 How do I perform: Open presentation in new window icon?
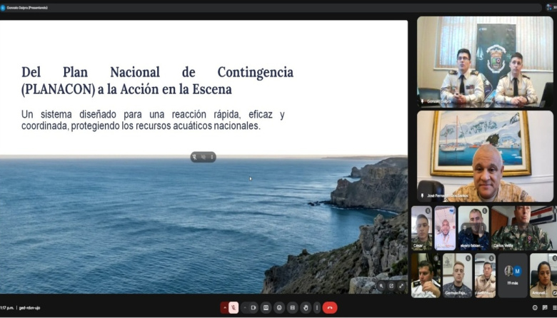(391, 286)
